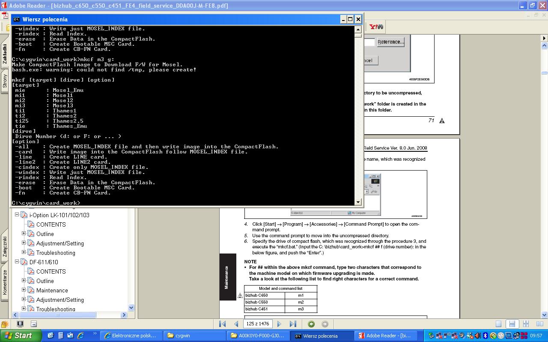Open the Komentarze side tab
Screen dimensions: 548x342
5,282
